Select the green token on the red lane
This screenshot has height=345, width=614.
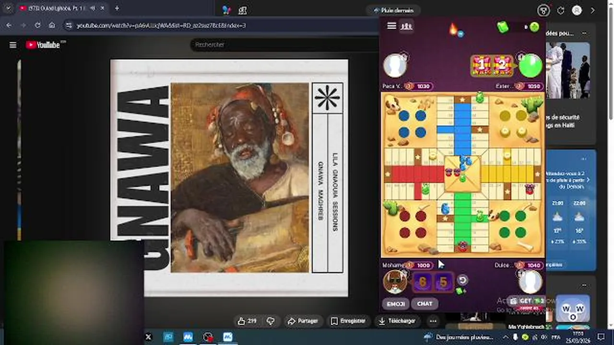point(425,188)
